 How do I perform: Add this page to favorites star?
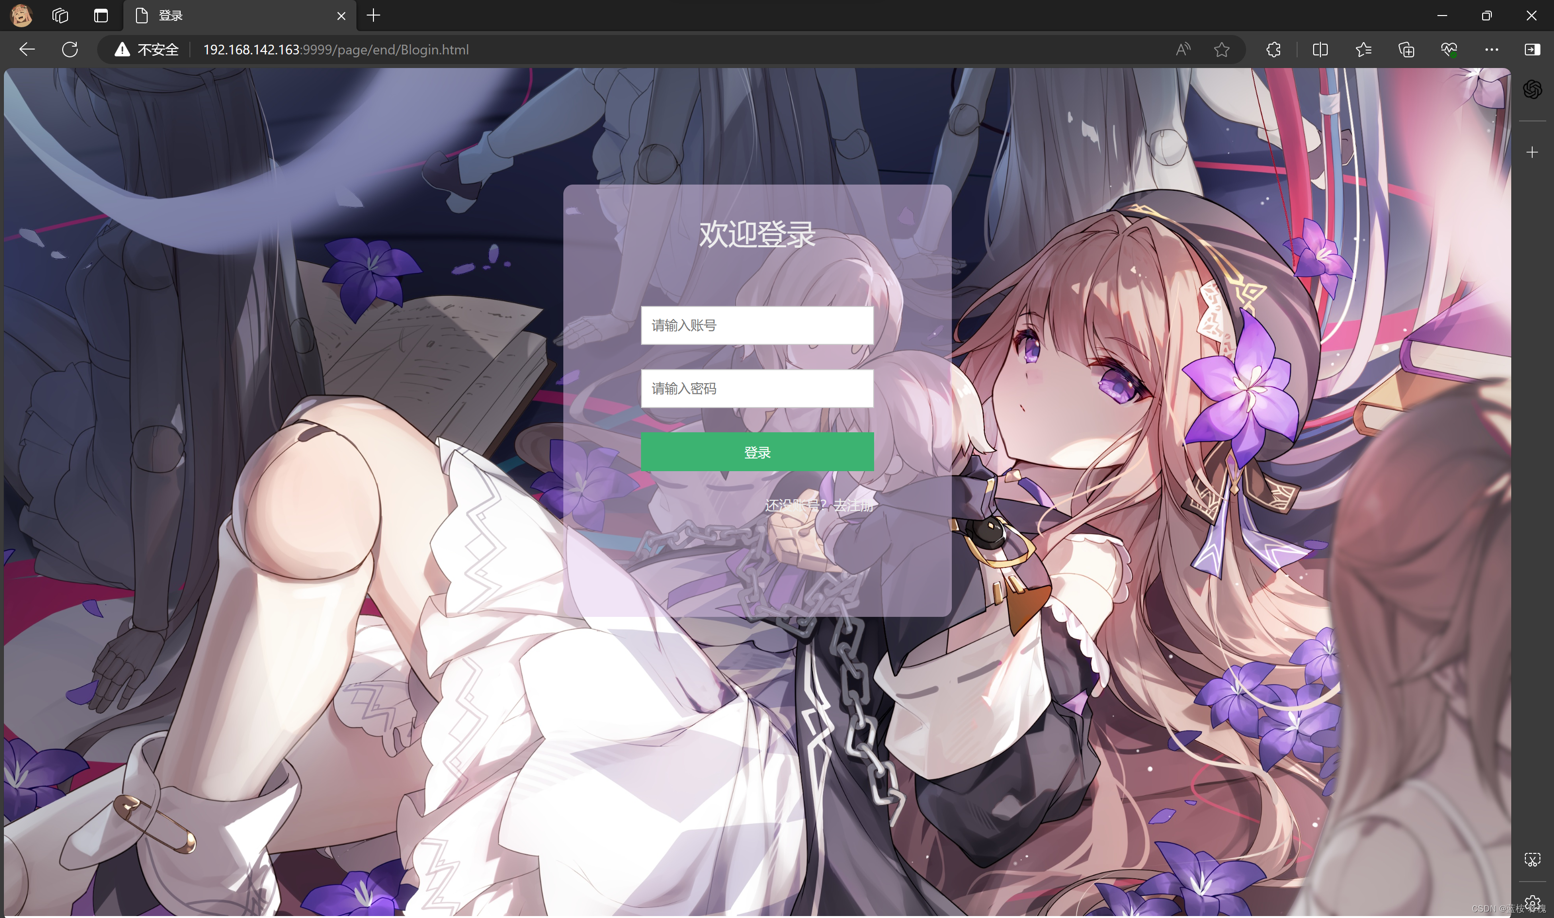[1221, 50]
